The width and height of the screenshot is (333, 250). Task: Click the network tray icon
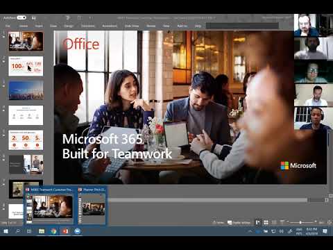click(x=273, y=231)
